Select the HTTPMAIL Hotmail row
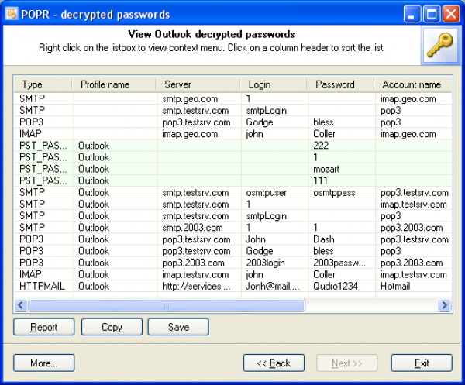465x385 pixels. pos(232,286)
